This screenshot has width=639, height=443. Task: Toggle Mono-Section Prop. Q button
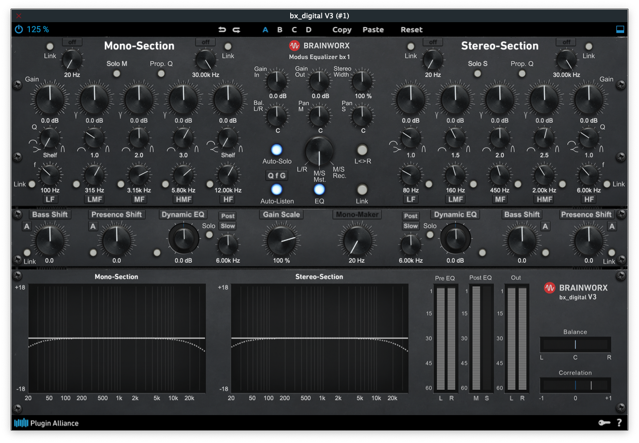[x=161, y=74]
